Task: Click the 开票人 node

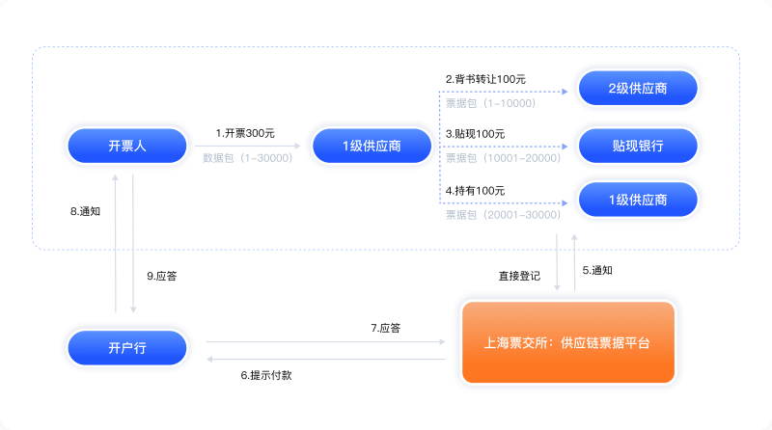Action: coord(126,146)
